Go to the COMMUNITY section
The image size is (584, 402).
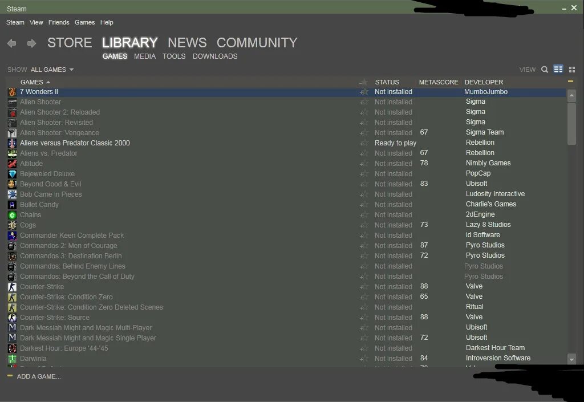[257, 43]
